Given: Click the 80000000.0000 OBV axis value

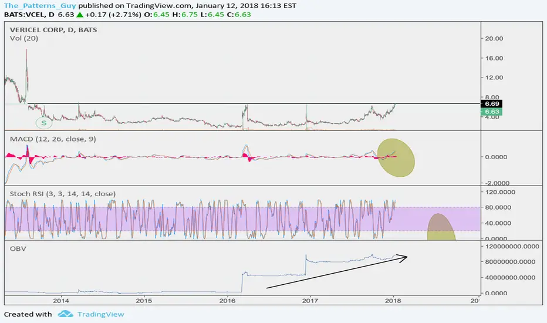Looking at the screenshot, I should [x=510, y=262].
